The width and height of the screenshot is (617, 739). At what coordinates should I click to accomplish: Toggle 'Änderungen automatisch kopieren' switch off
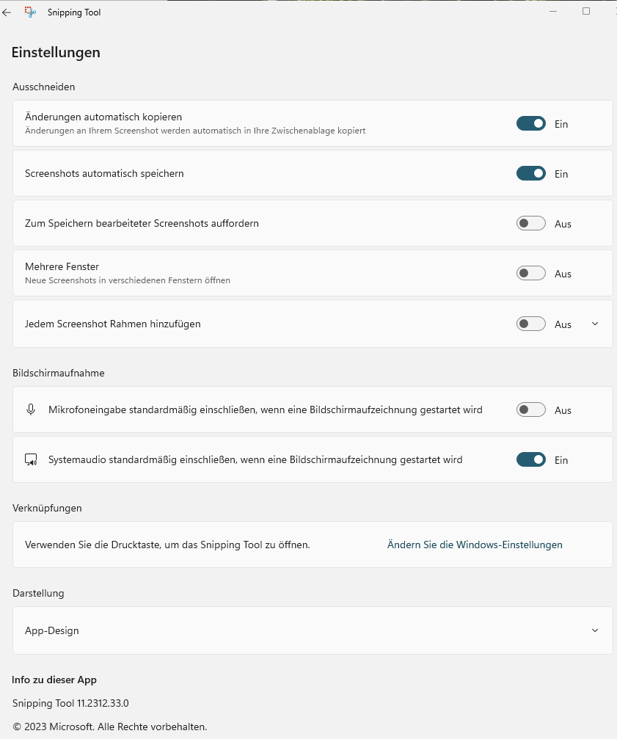(530, 124)
